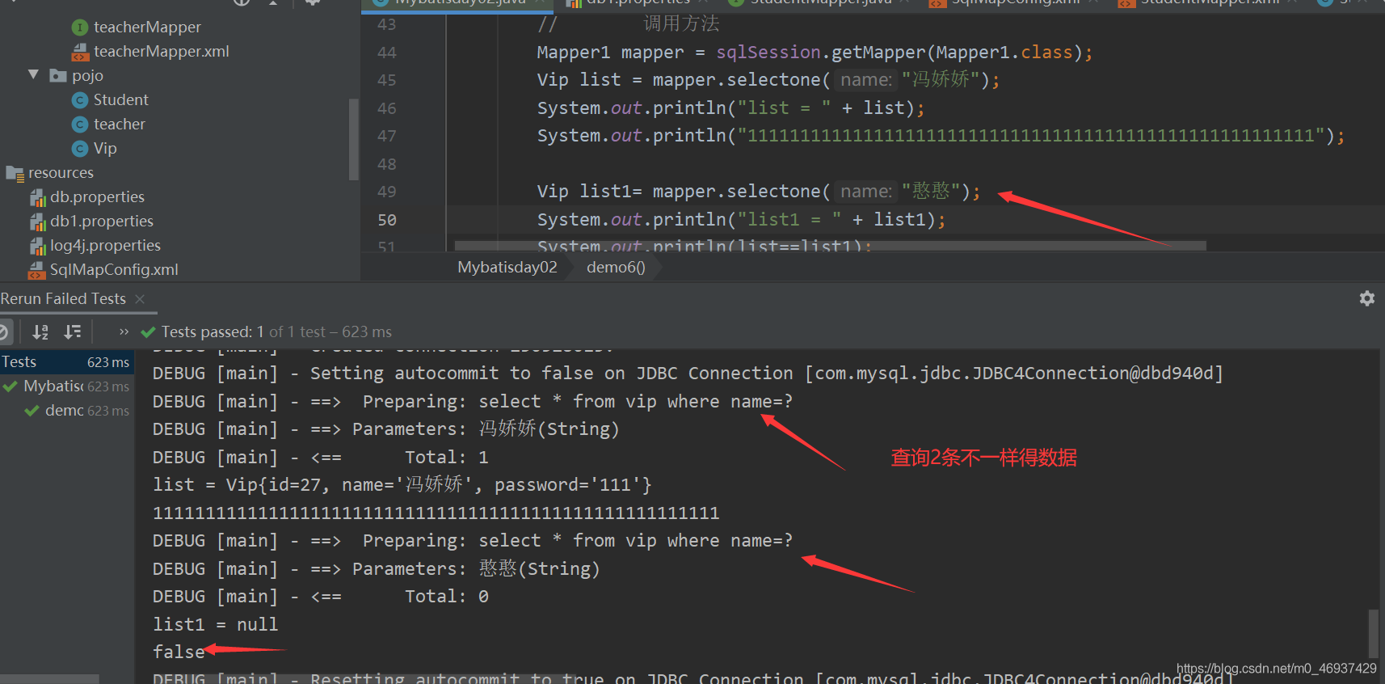Viewport: 1385px width, 684px height.
Task: Click the println line of repeated 1s
Action: (941, 136)
